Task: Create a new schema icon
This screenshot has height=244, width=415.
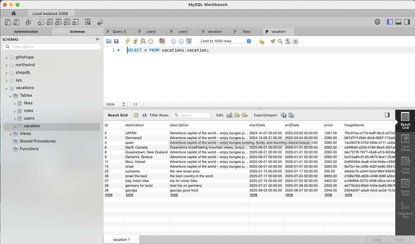Action: (41, 22)
